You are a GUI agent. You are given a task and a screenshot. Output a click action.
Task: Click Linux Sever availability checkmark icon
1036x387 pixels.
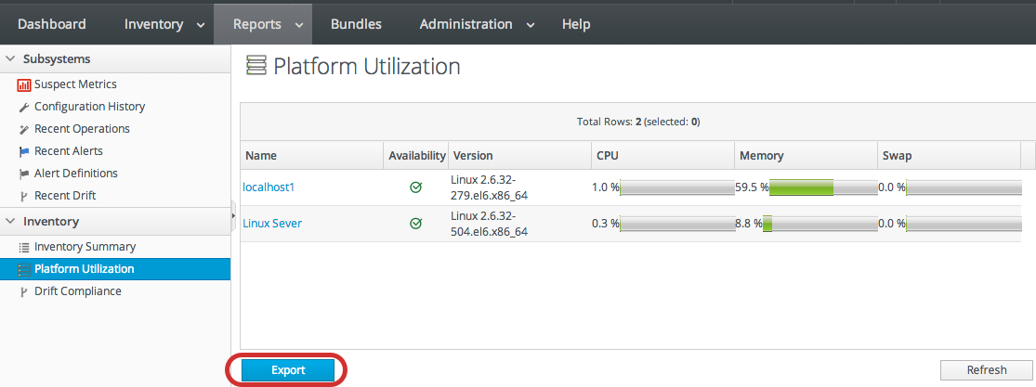click(x=416, y=224)
